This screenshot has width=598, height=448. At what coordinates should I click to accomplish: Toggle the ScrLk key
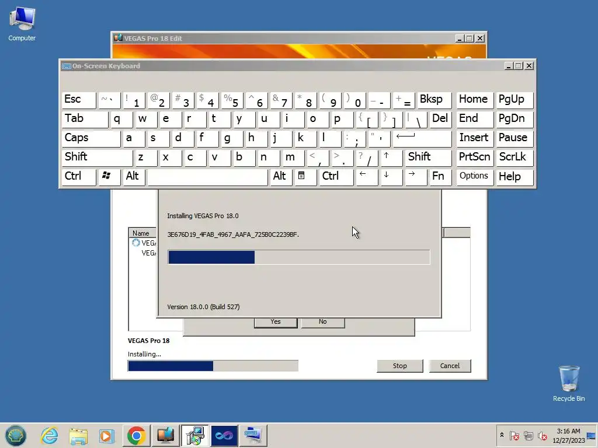point(514,157)
